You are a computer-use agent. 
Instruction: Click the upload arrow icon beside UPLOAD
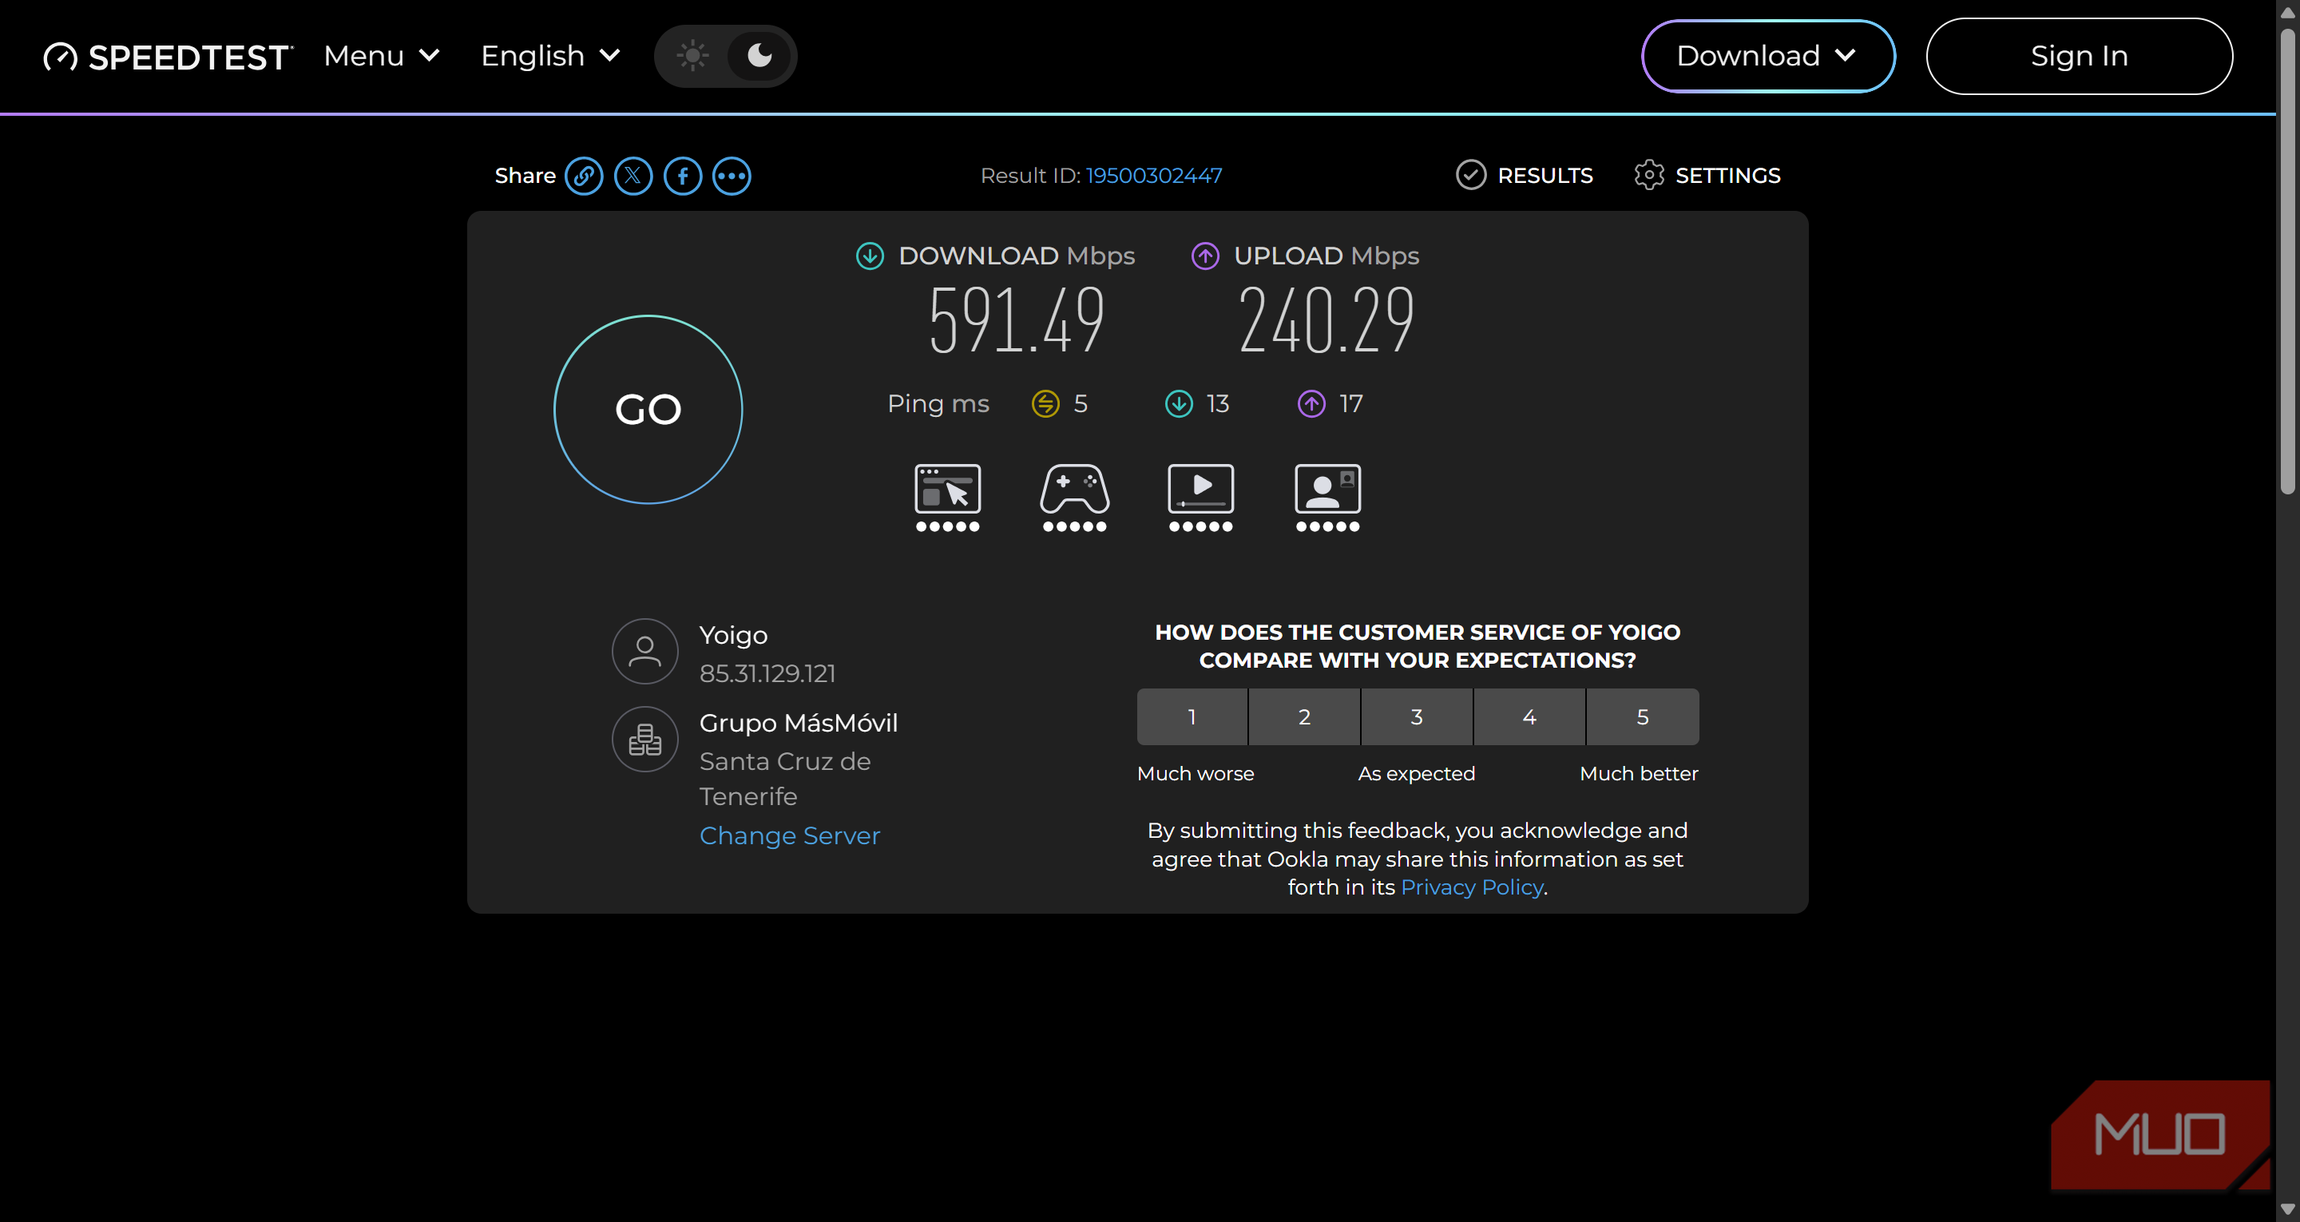click(1205, 256)
